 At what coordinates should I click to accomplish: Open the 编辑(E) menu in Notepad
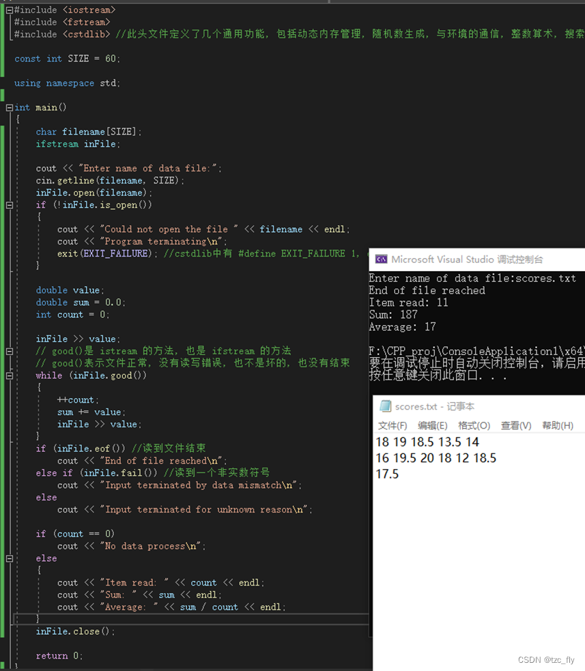(x=433, y=426)
